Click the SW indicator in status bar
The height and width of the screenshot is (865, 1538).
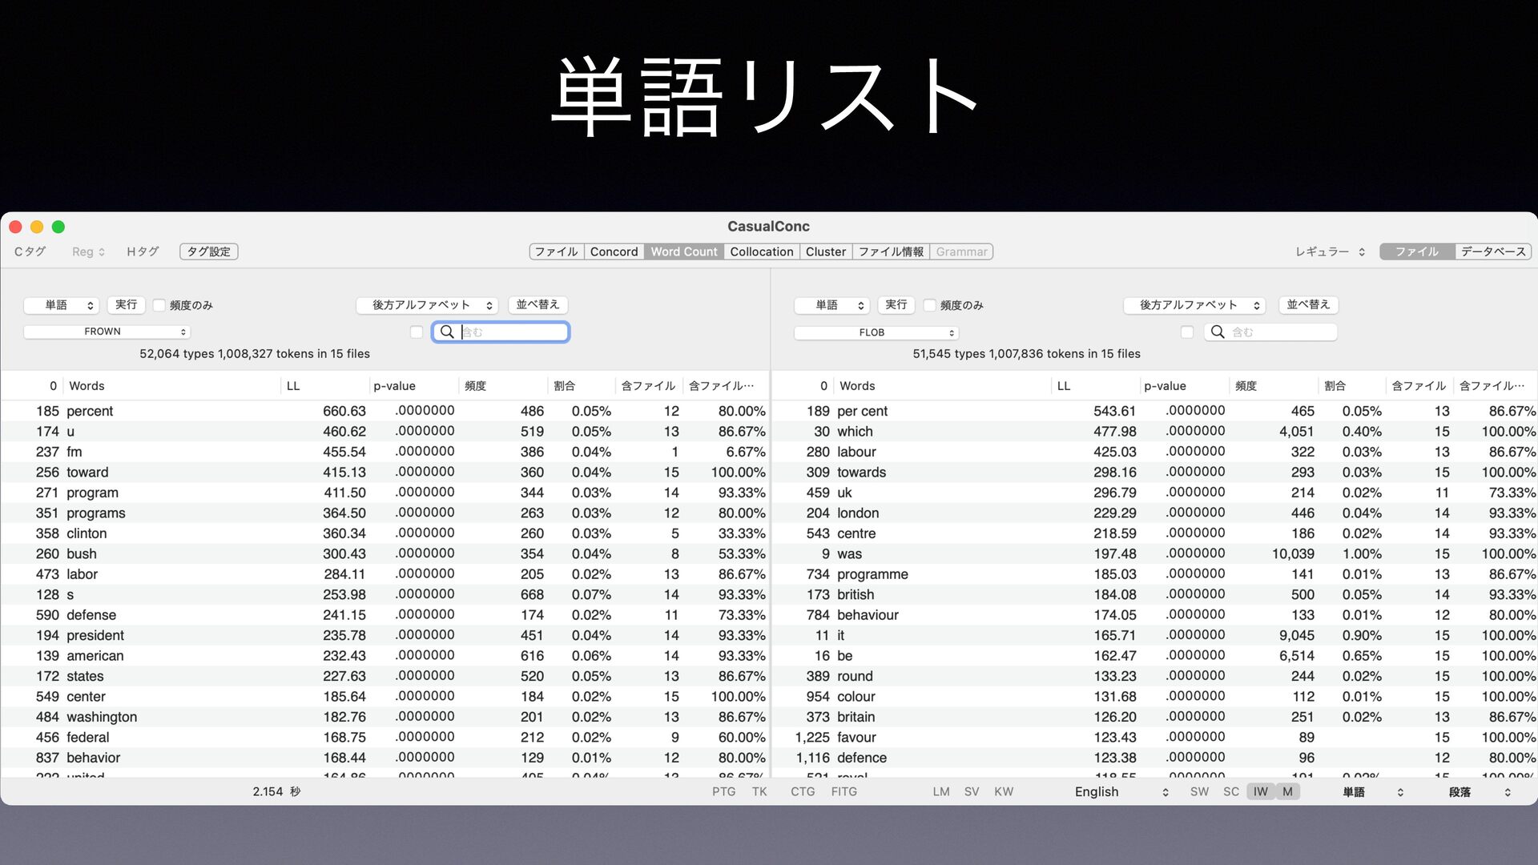[1199, 791]
